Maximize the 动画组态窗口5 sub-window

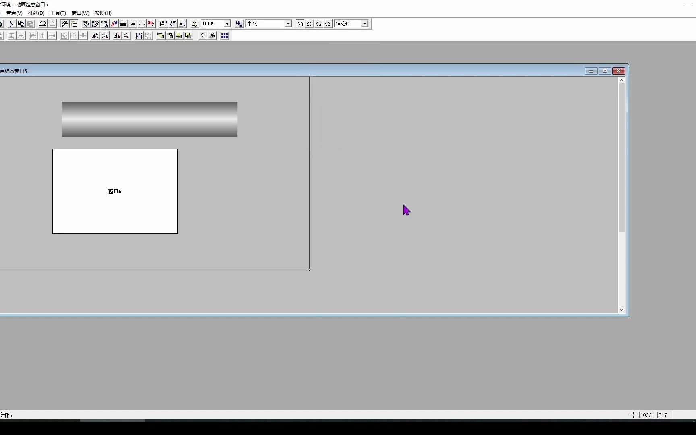(605, 71)
